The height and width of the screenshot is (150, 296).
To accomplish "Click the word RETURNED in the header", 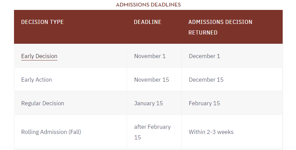I will (x=203, y=32).
